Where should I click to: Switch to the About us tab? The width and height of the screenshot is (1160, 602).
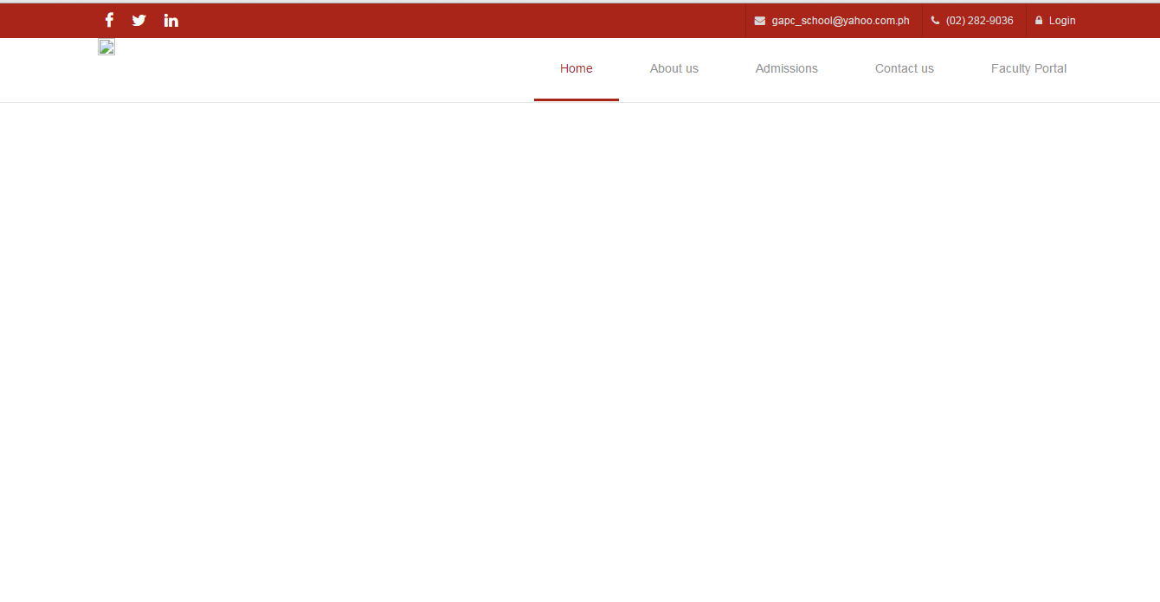pos(673,68)
